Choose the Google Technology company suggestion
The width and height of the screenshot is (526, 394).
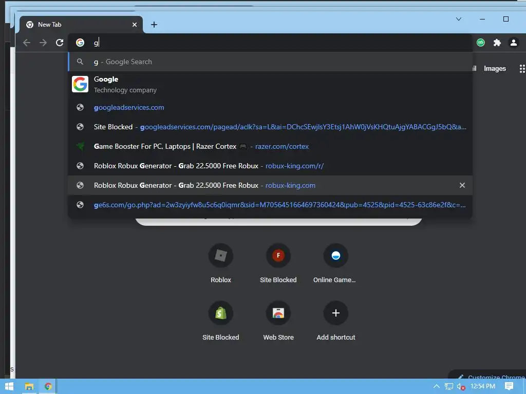(270, 84)
